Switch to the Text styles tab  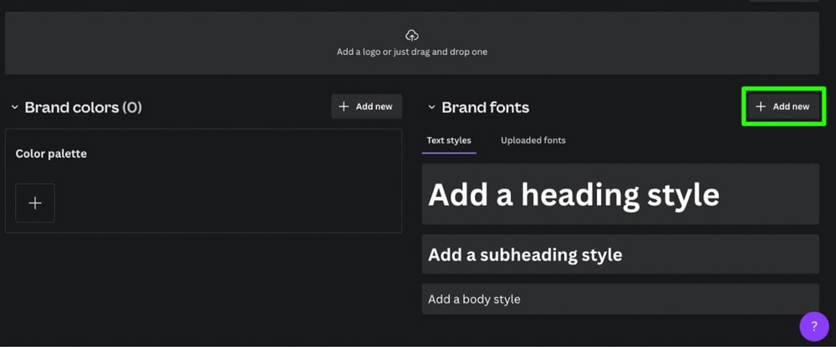click(449, 140)
